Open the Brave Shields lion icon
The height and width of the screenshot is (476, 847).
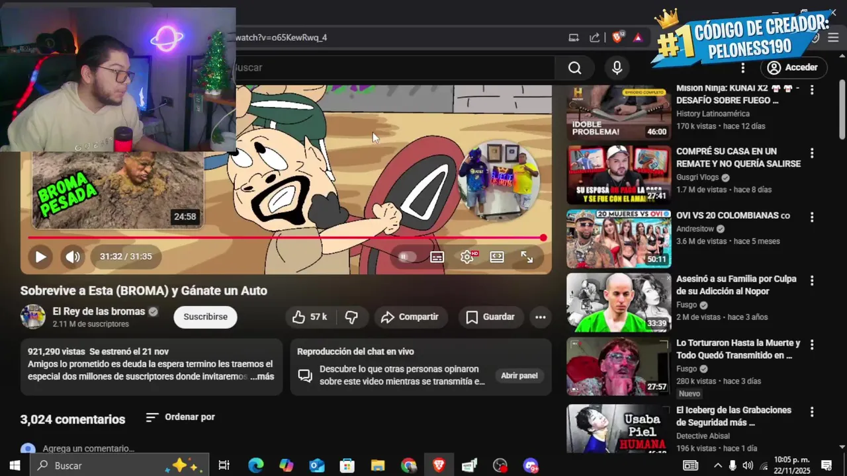pos(617,37)
